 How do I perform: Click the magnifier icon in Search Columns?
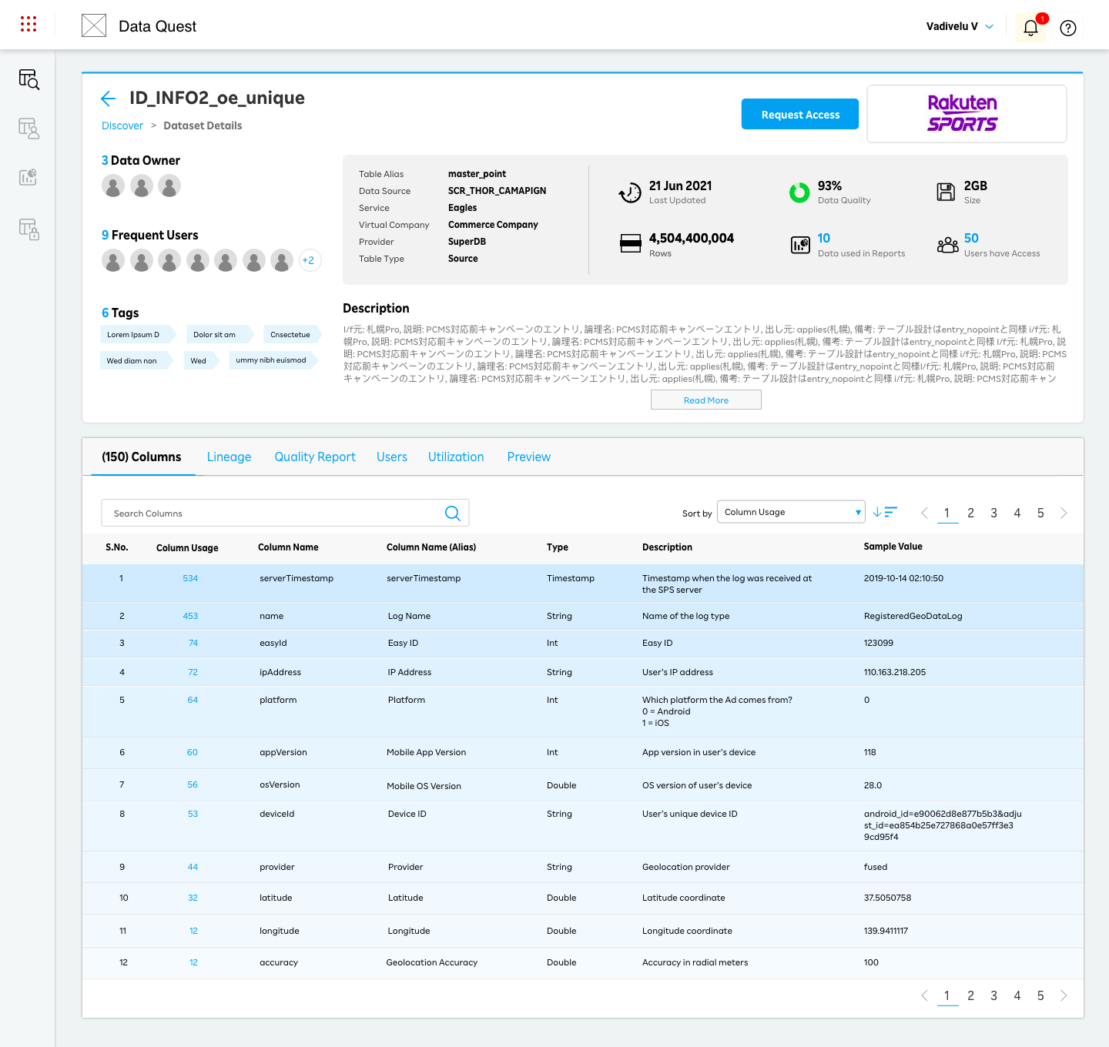[452, 513]
